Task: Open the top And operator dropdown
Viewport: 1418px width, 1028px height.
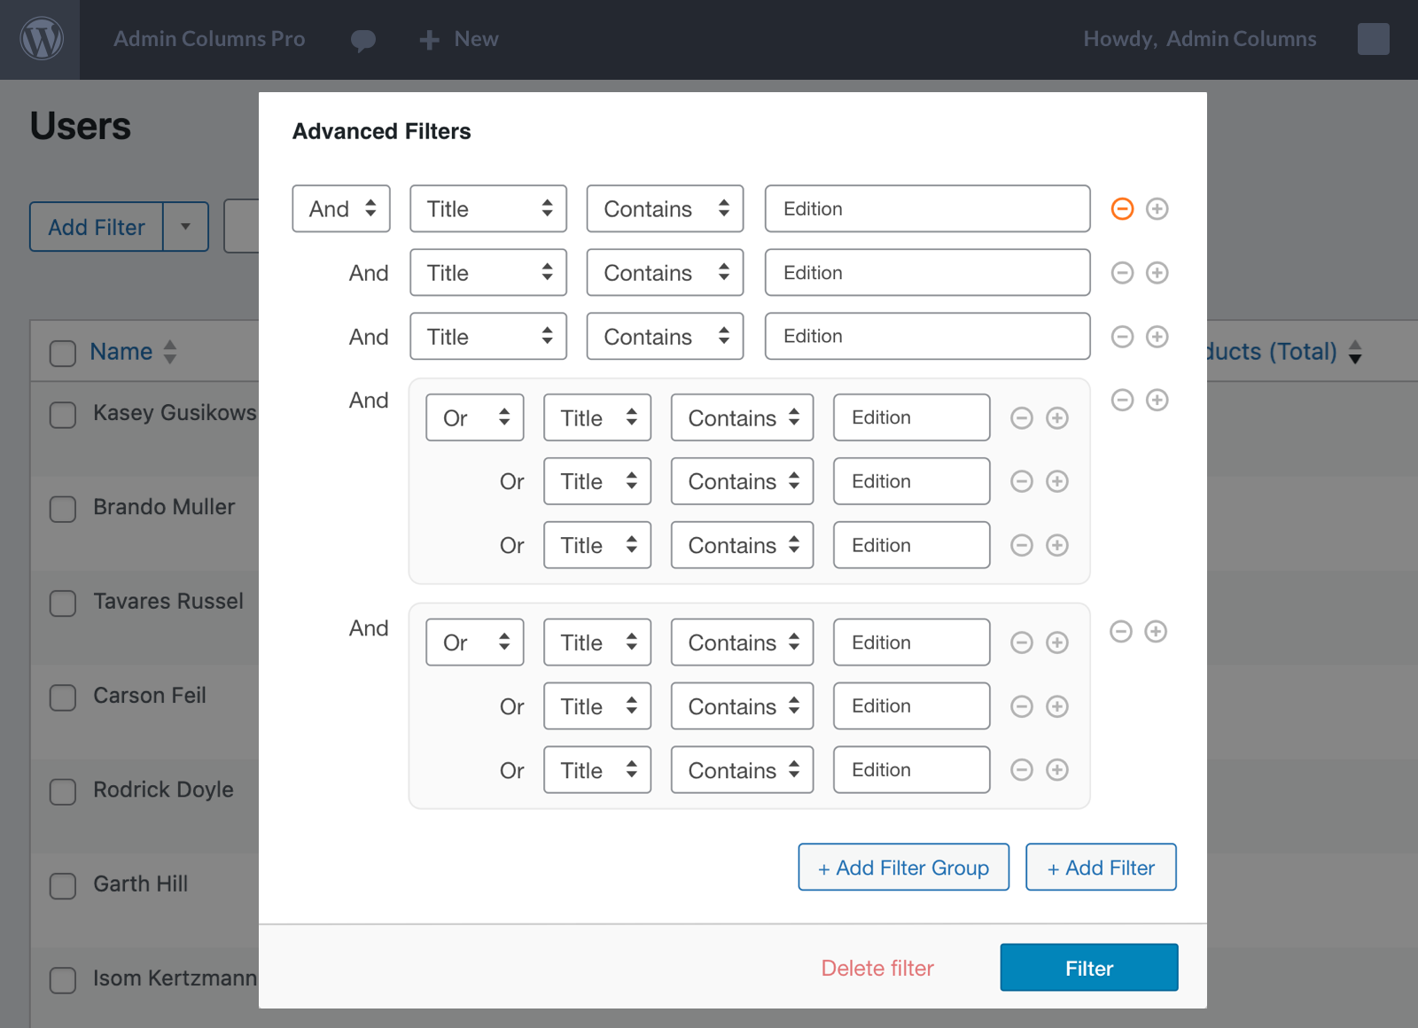Action: click(x=341, y=209)
